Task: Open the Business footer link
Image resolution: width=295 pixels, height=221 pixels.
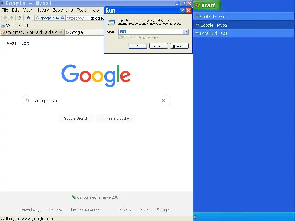Action: pos(55,209)
